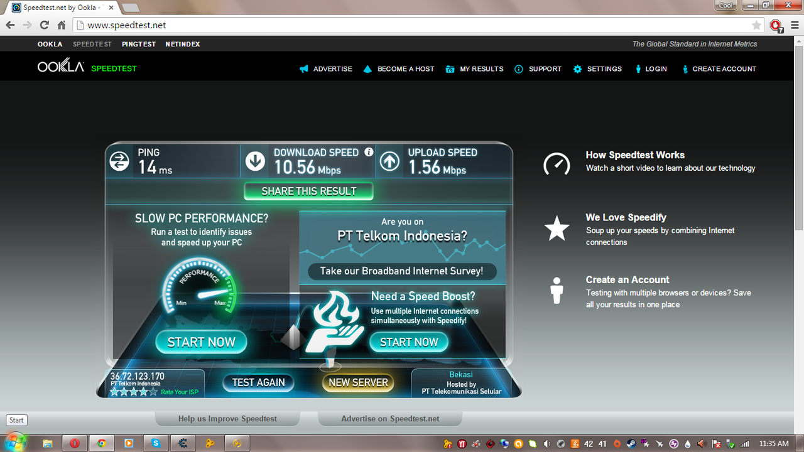804x452 pixels.
Task: Click the speedometer icon for How Speedtest Works
Action: point(557,163)
